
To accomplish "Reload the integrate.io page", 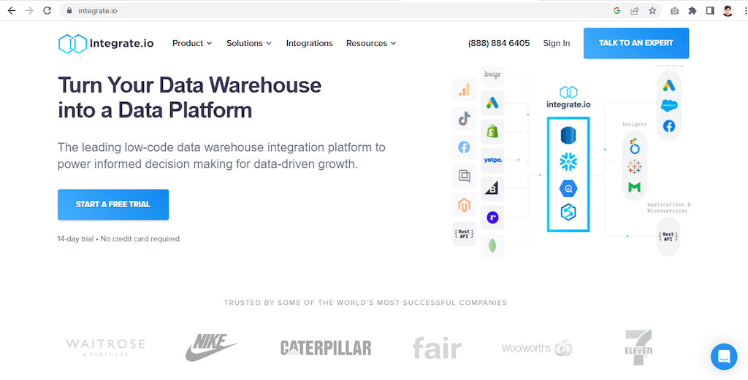I will pyautogui.click(x=47, y=10).
